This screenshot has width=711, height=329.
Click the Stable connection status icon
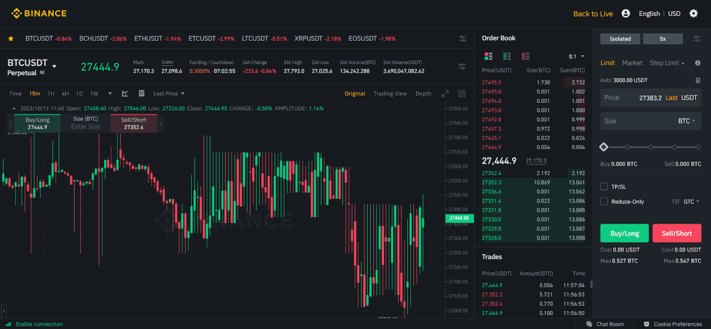(9, 324)
